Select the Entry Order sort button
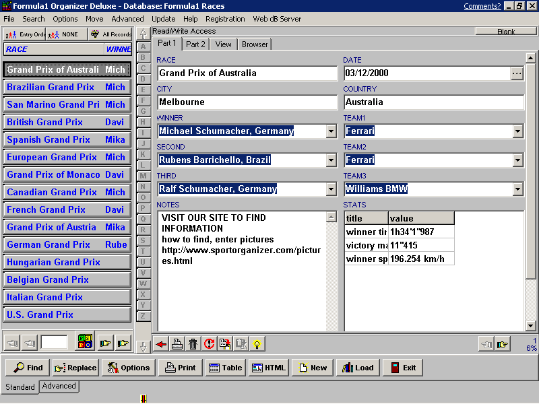 [x=24, y=34]
